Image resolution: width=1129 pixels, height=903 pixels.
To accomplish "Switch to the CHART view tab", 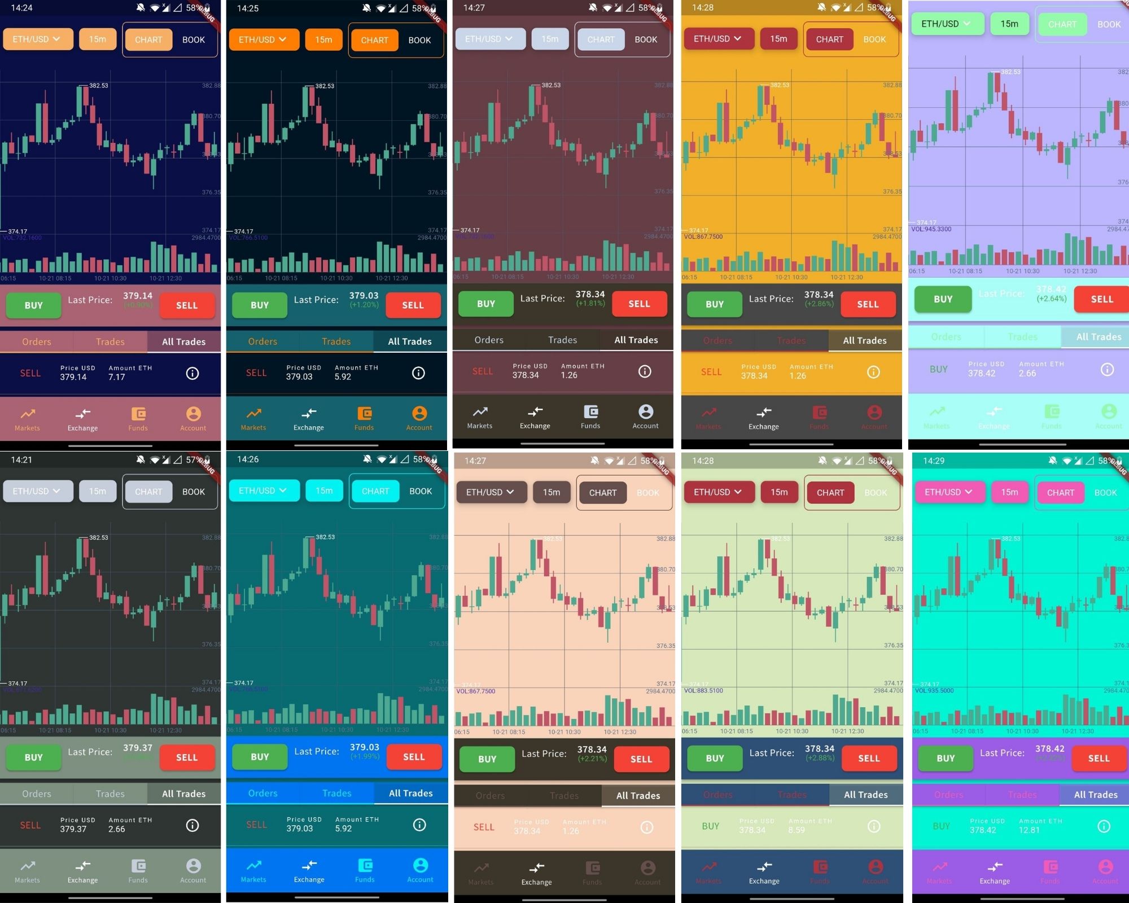I will [147, 39].
